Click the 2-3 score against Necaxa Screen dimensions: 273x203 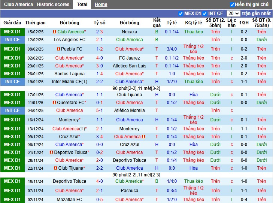pos(99,32)
